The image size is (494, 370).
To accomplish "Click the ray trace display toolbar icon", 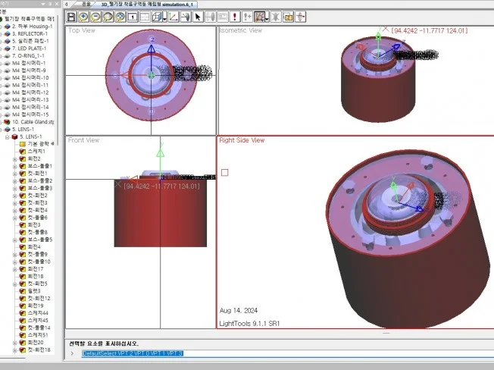I will tap(260, 16).
